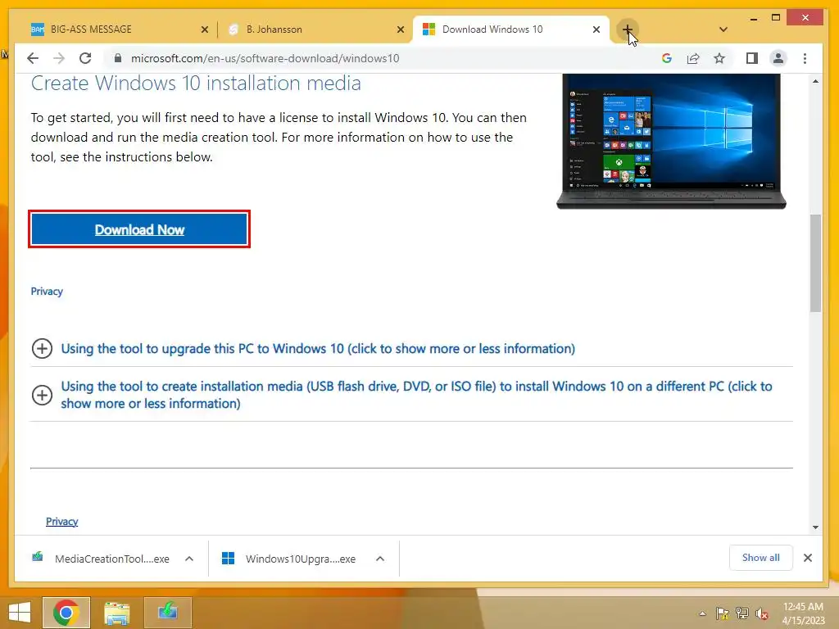Close the downloads bar
This screenshot has width=839, height=629.
[808, 558]
